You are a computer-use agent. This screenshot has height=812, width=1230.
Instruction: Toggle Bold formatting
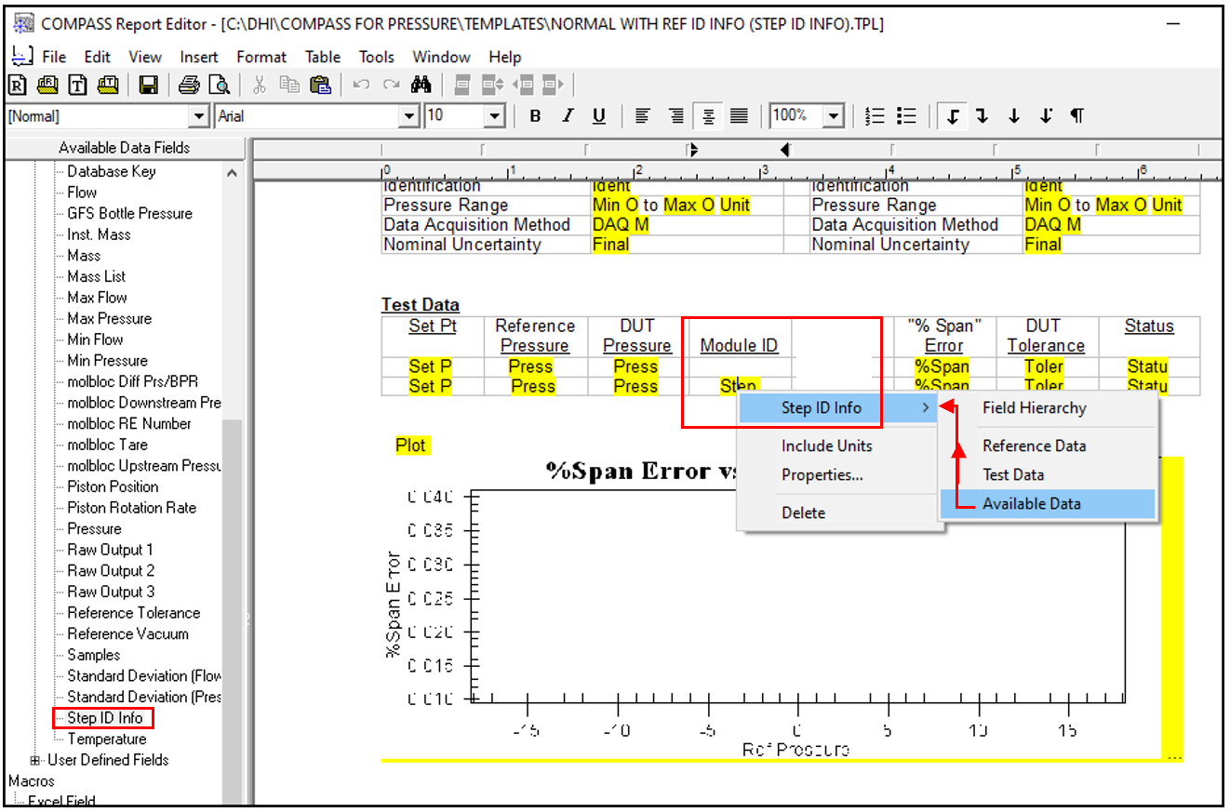(x=535, y=116)
